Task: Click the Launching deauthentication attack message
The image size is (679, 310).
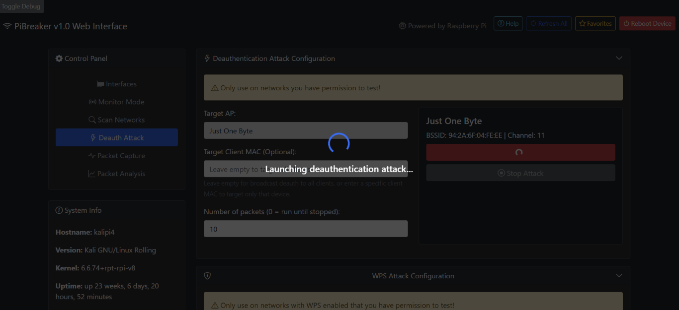Action: tap(339, 169)
